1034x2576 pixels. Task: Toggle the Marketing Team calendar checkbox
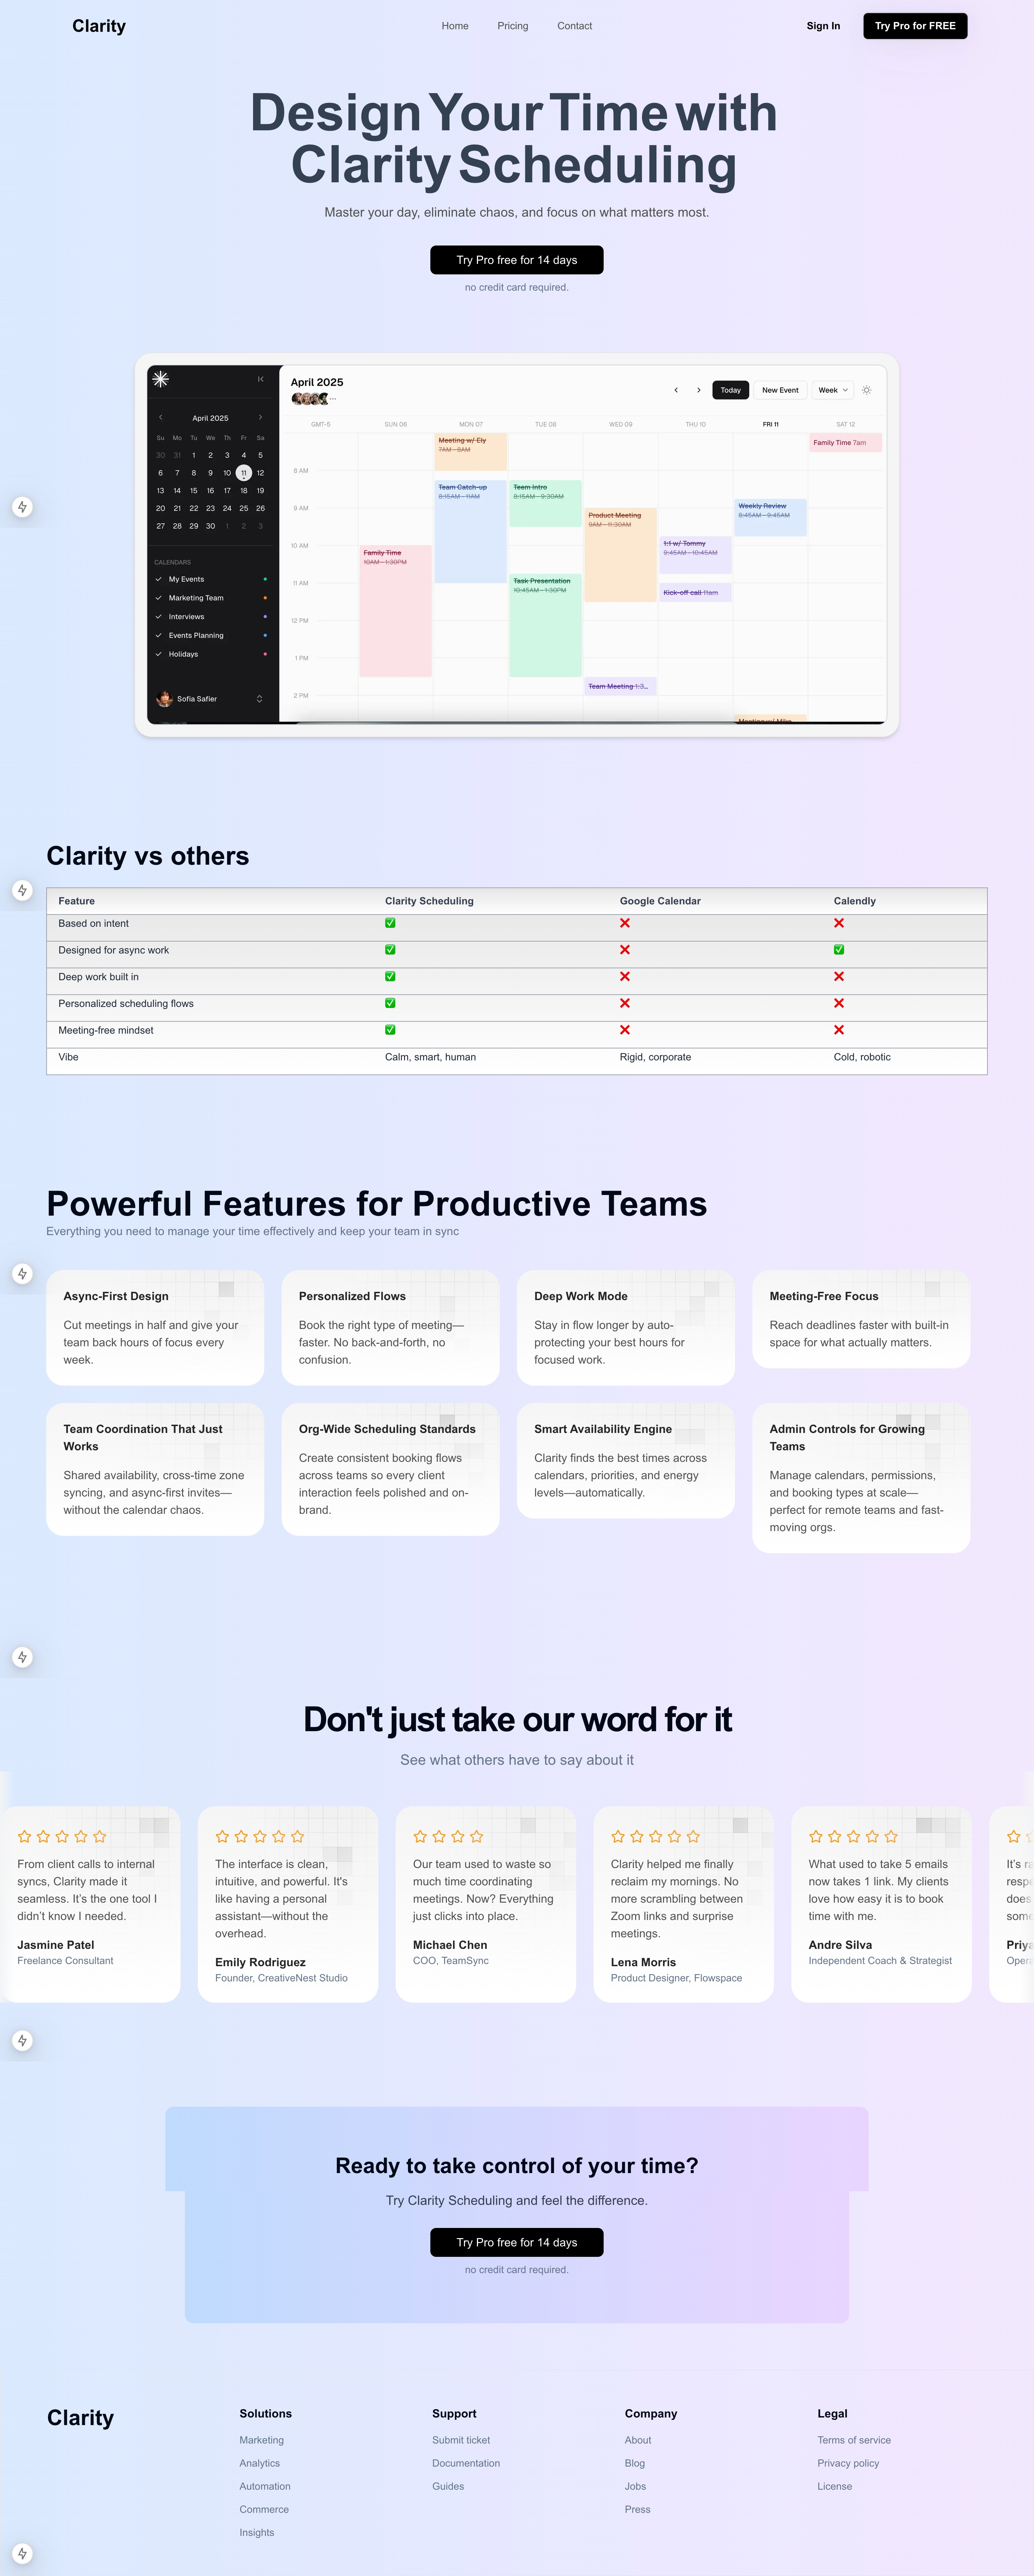pyautogui.click(x=159, y=598)
